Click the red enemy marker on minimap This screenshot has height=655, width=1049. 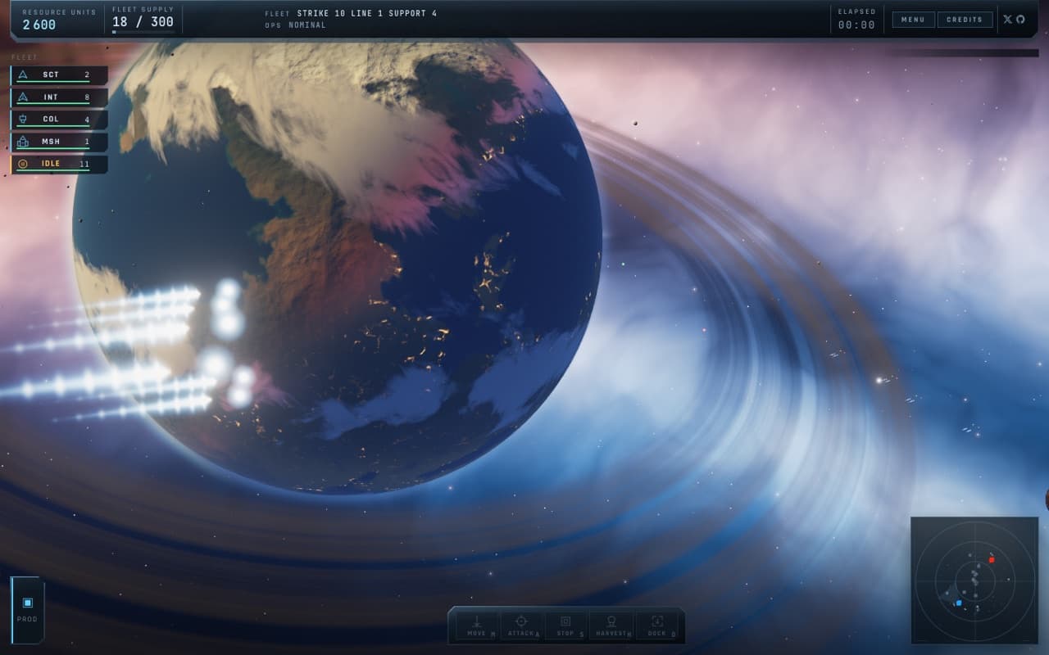(x=991, y=560)
